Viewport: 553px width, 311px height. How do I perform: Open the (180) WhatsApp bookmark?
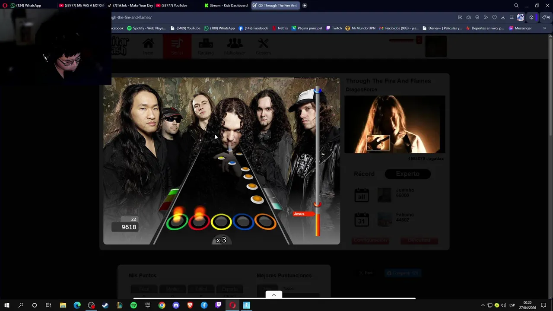point(219,28)
